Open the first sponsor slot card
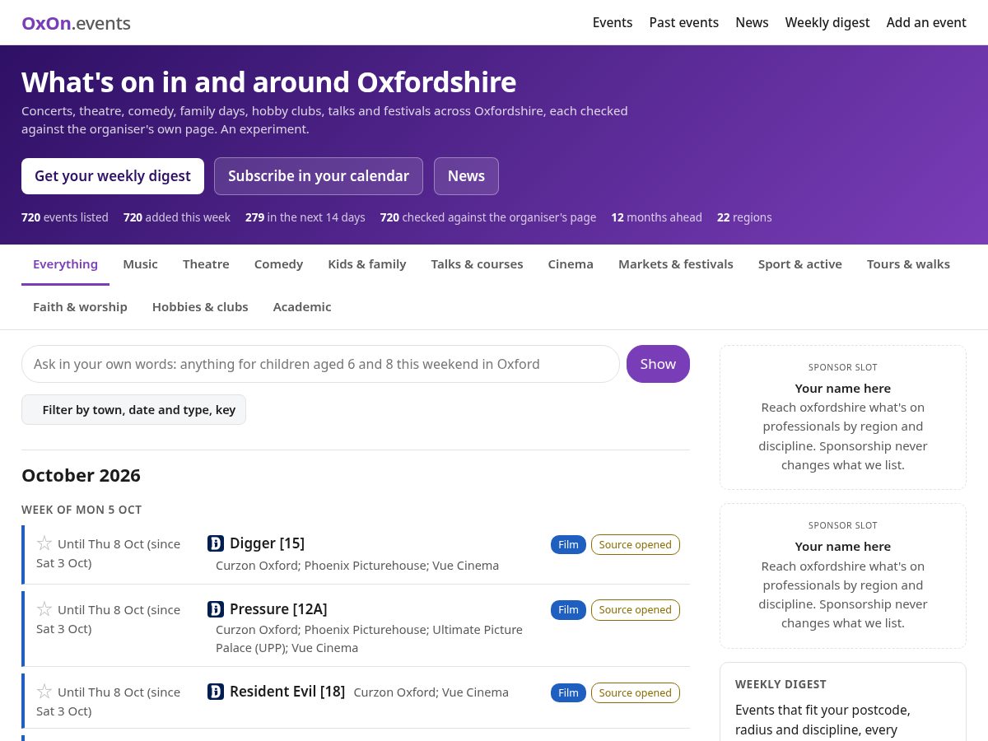This screenshot has height=741, width=988. point(843,417)
